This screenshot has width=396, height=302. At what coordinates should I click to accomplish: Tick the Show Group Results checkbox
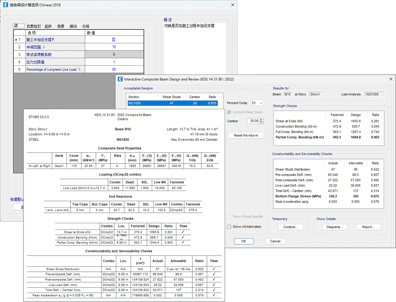tap(229, 217)
